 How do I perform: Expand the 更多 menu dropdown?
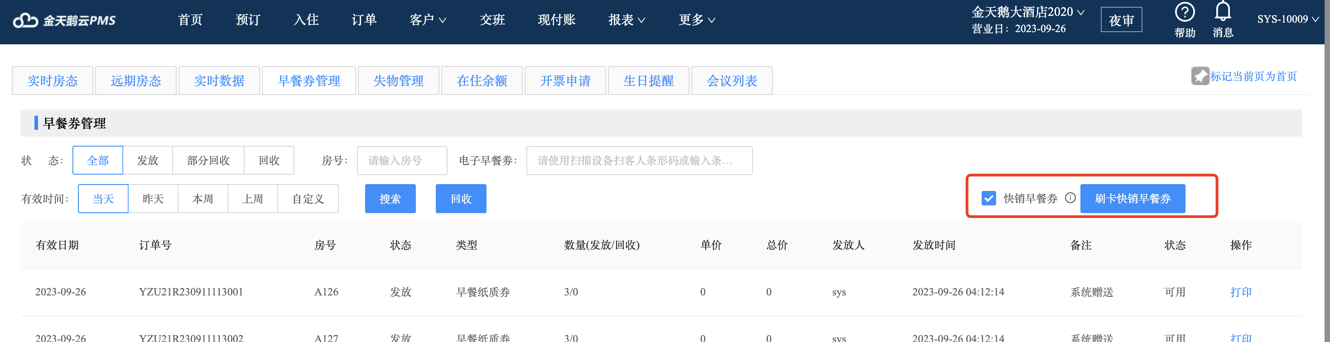point(697,20)
